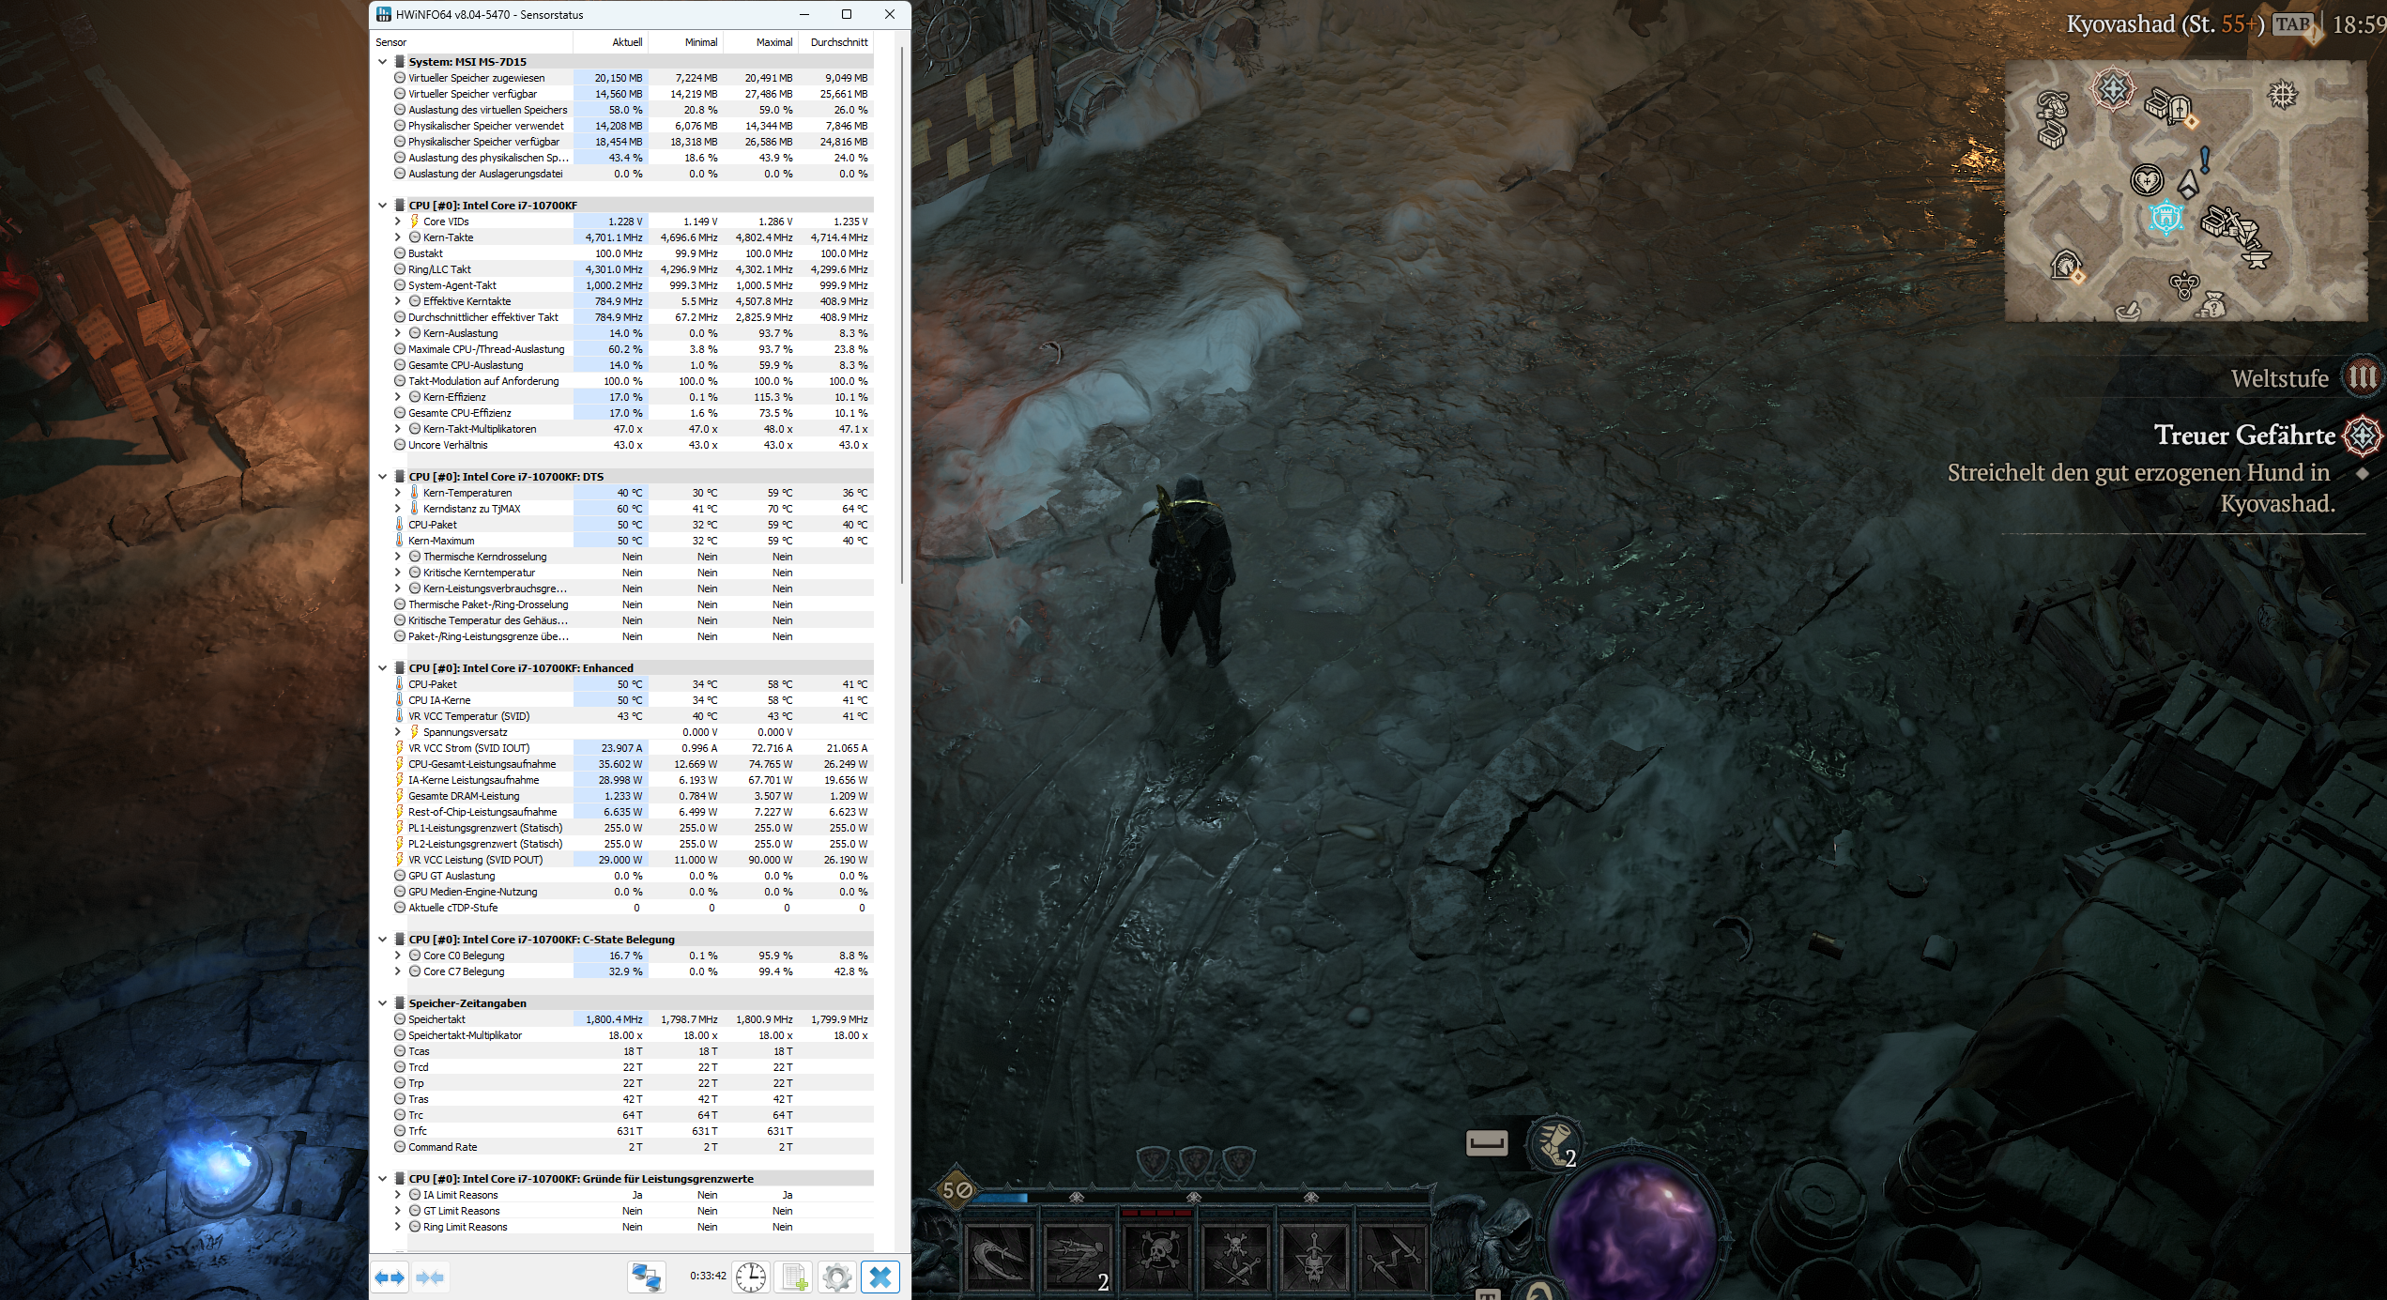Click the occultist triangle-circles icon on minimap
This screenshot has height=1300, width=2387.
point(2184,283)
